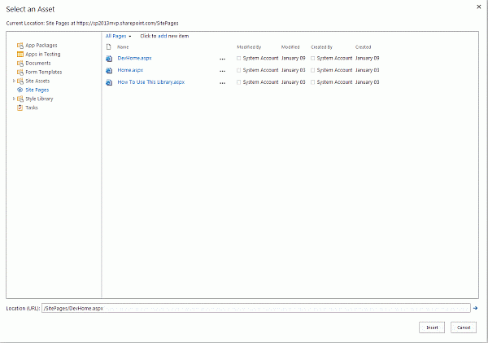Click the Insert button
Viewport: 488px width, 343px height.
tap(432, 328)
